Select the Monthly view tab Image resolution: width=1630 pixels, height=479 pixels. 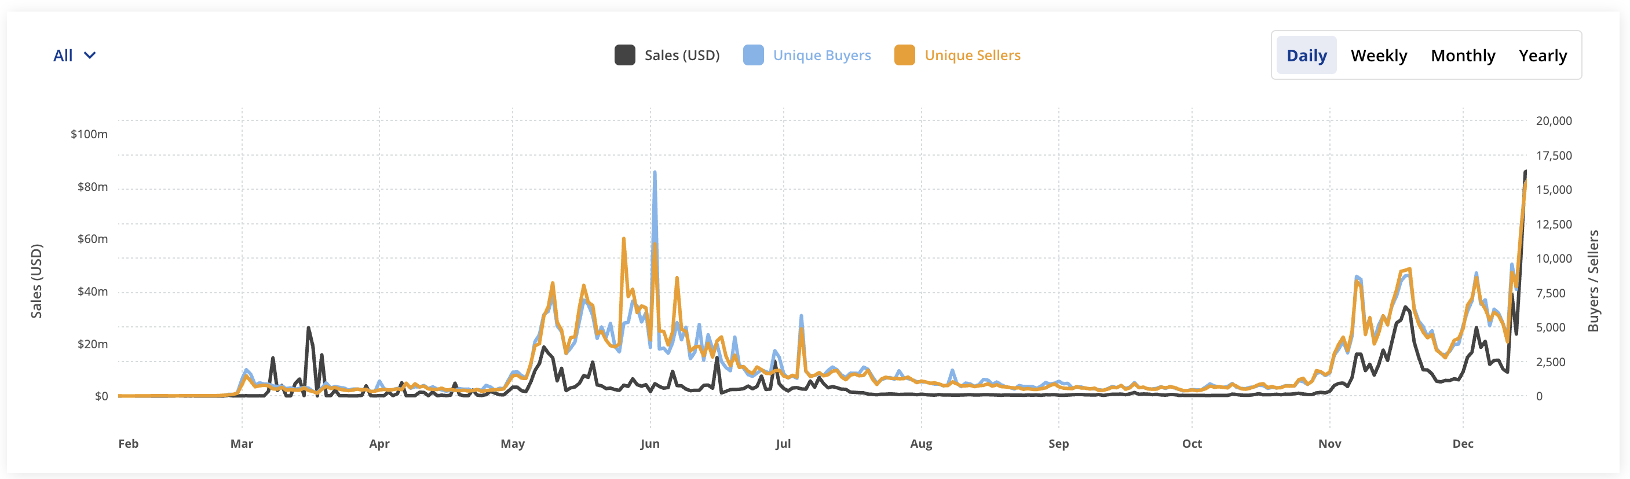coord(1463,55)
